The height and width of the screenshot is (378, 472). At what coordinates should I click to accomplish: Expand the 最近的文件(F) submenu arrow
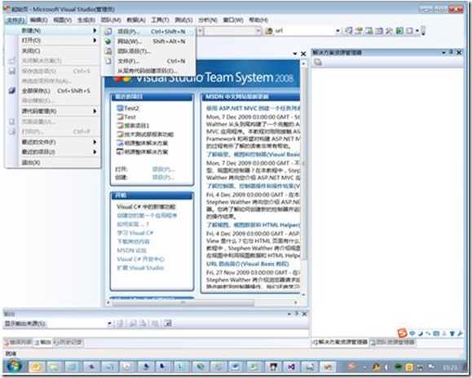[x=95, y=142]
